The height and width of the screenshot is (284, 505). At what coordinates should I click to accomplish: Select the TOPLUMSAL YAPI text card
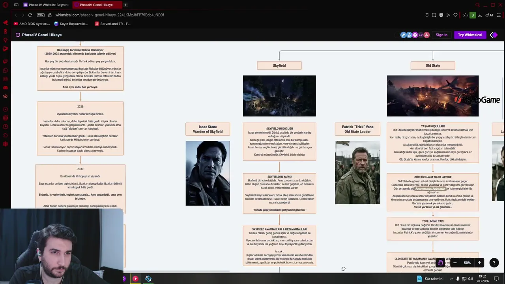pyautogui.click(x=433, y=229)
